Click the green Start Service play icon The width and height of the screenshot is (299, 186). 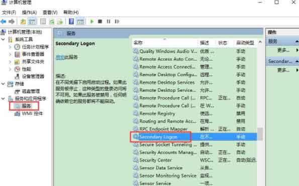coord(92,21)
